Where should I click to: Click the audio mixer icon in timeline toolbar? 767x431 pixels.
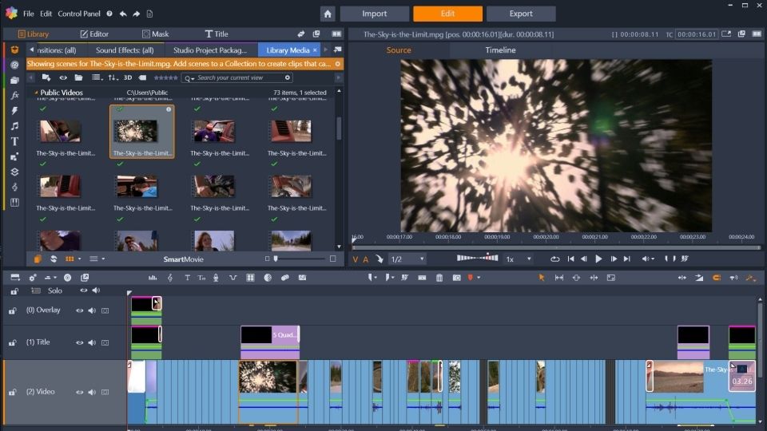coord(153,278)
